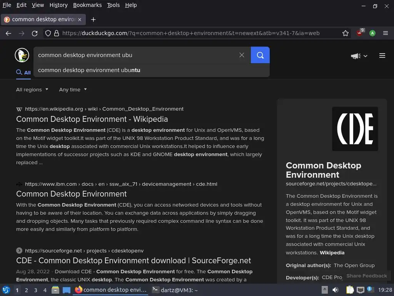Click the taskbar clock showing 19:28
Screen dimensions: 394x296
tap(385, 290)
